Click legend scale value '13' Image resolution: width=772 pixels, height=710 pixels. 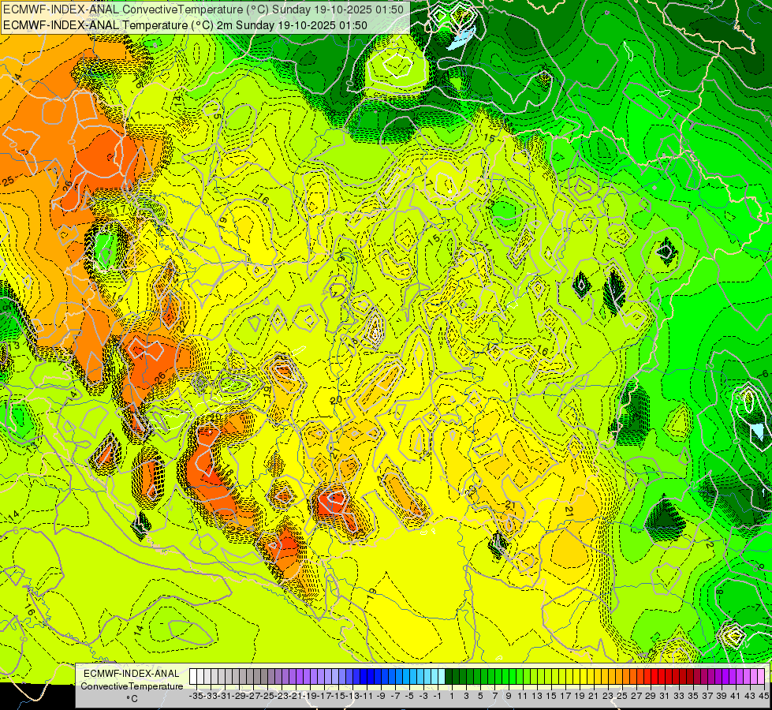537,696
